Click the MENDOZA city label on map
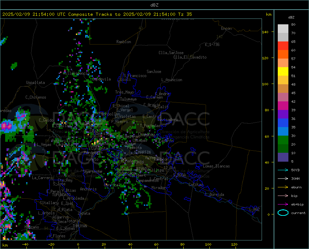This screenshot has width=309, height=249. point(92,125)
